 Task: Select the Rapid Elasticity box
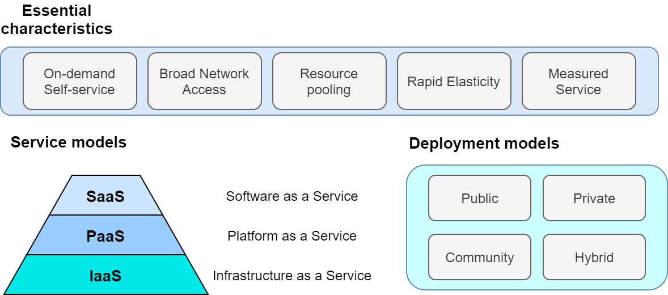[x=454, y=81]
